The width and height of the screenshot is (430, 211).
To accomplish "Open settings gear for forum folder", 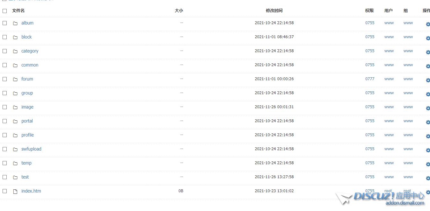I will pyautogui.click(x=428, y=80).
